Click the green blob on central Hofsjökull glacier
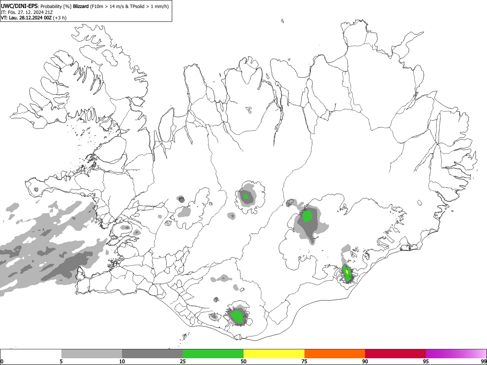 click(x=246, y=196)
